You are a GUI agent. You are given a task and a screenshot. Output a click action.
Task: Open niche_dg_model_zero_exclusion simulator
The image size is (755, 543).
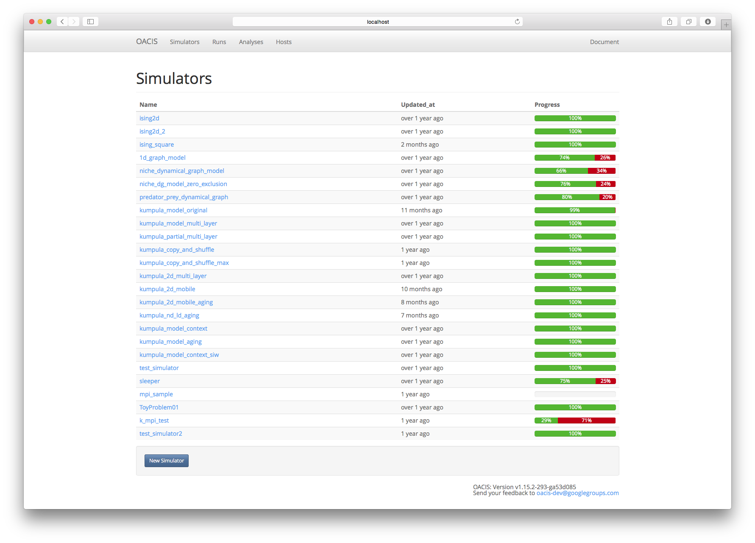[x=183, y=184]
